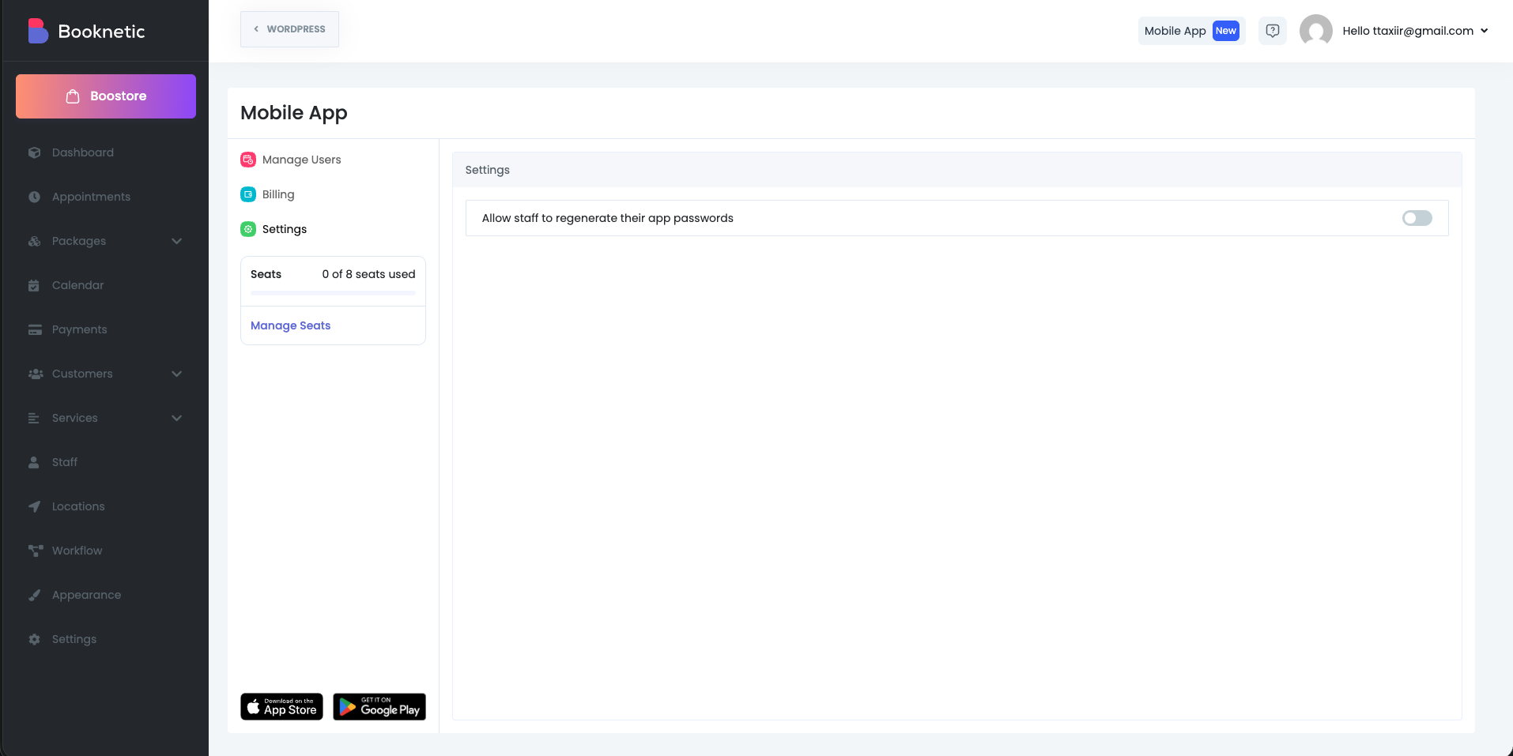
Task: Expand the Customers submenu chevron
Action: pos(176,374)
